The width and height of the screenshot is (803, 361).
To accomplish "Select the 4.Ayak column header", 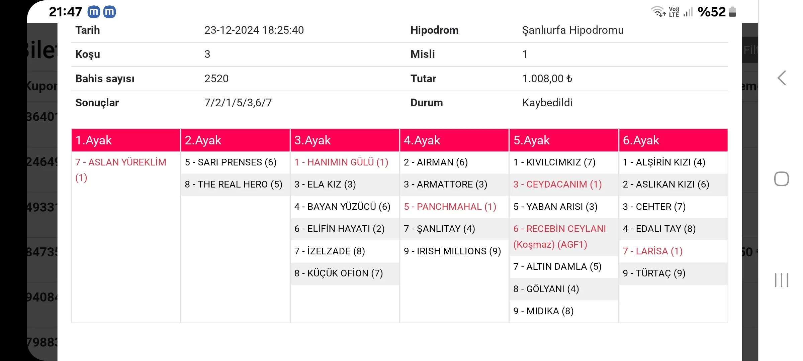I will pos(454,140).
